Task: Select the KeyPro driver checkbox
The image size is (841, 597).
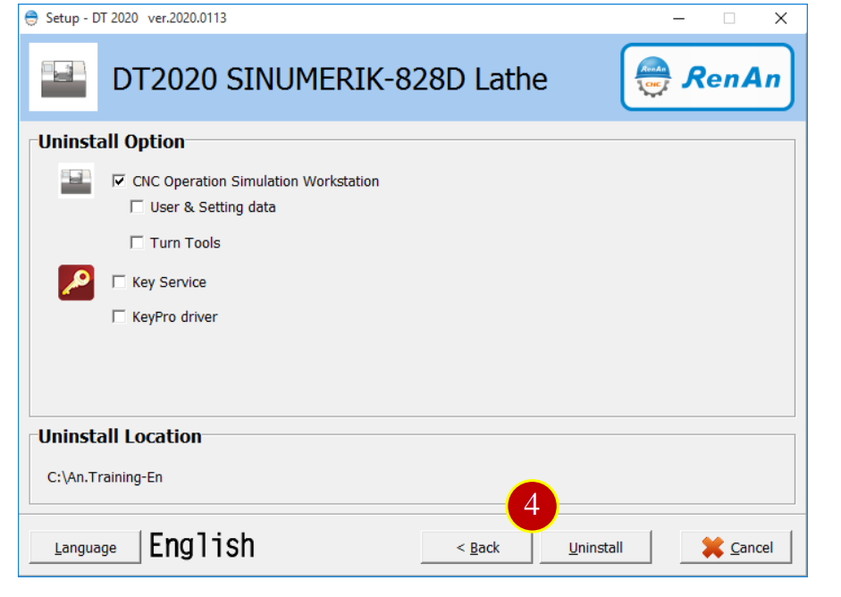Action: pyautogui.click(x=119, y=316)
